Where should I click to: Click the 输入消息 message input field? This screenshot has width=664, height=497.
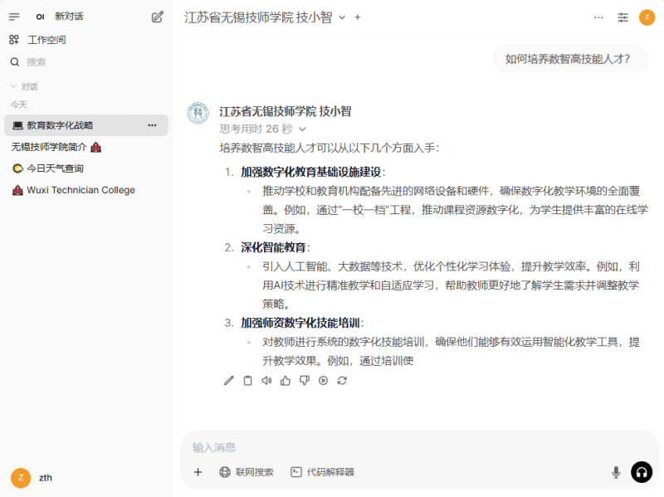coord(398,447)
